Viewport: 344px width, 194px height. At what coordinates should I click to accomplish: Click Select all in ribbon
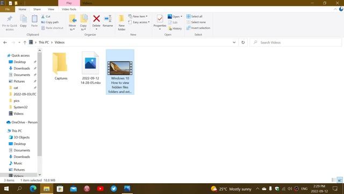[x=195, y=17]
